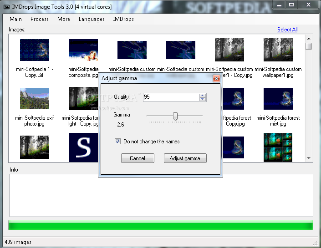Screen dimensions: 321x248
Task: Select the large white S logo thumbnail
Action: click(83, 147)
